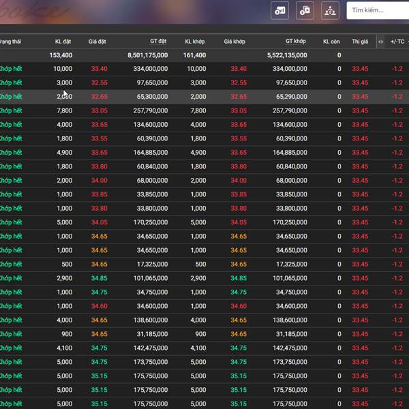Click KL đặt cell 4,900

click(65, 153)
